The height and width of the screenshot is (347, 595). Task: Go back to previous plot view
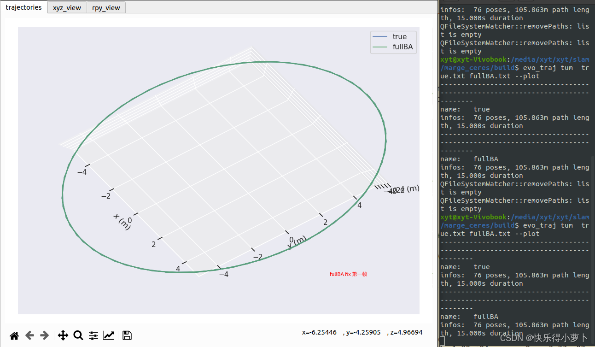click(x=29, y=335)
